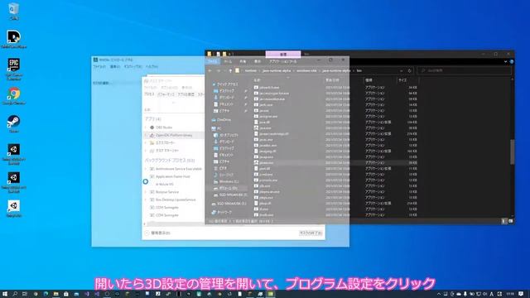This screenshot has height=298, width=530.
Task: Open the Steam desktop shortcut
Action: pos(13,123)
